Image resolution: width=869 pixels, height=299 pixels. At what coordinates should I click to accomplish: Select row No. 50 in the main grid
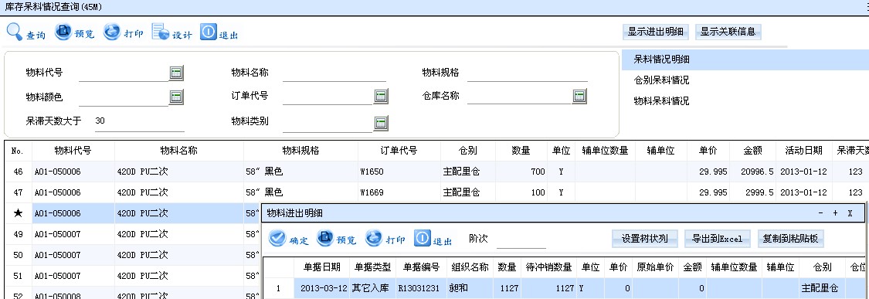click(x=133, y=255)
